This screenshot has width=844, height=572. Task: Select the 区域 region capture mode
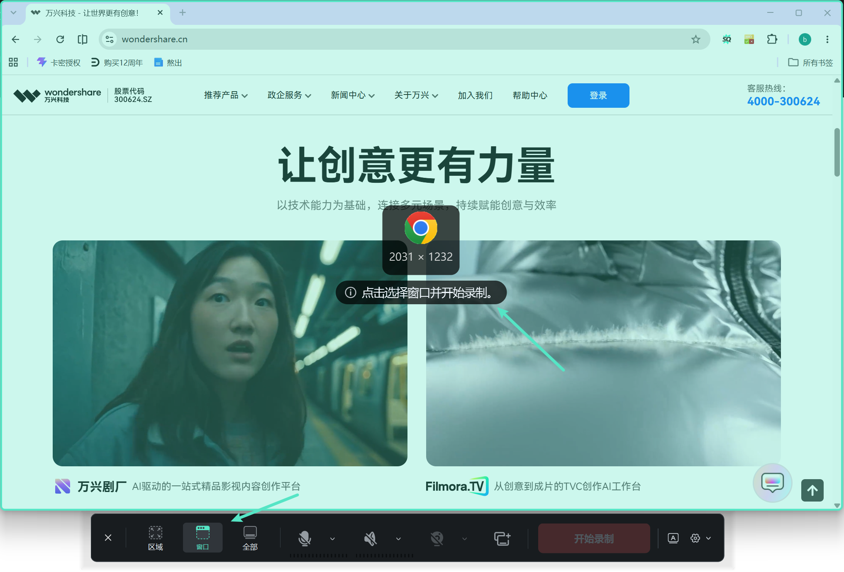(x=156, y=538)
